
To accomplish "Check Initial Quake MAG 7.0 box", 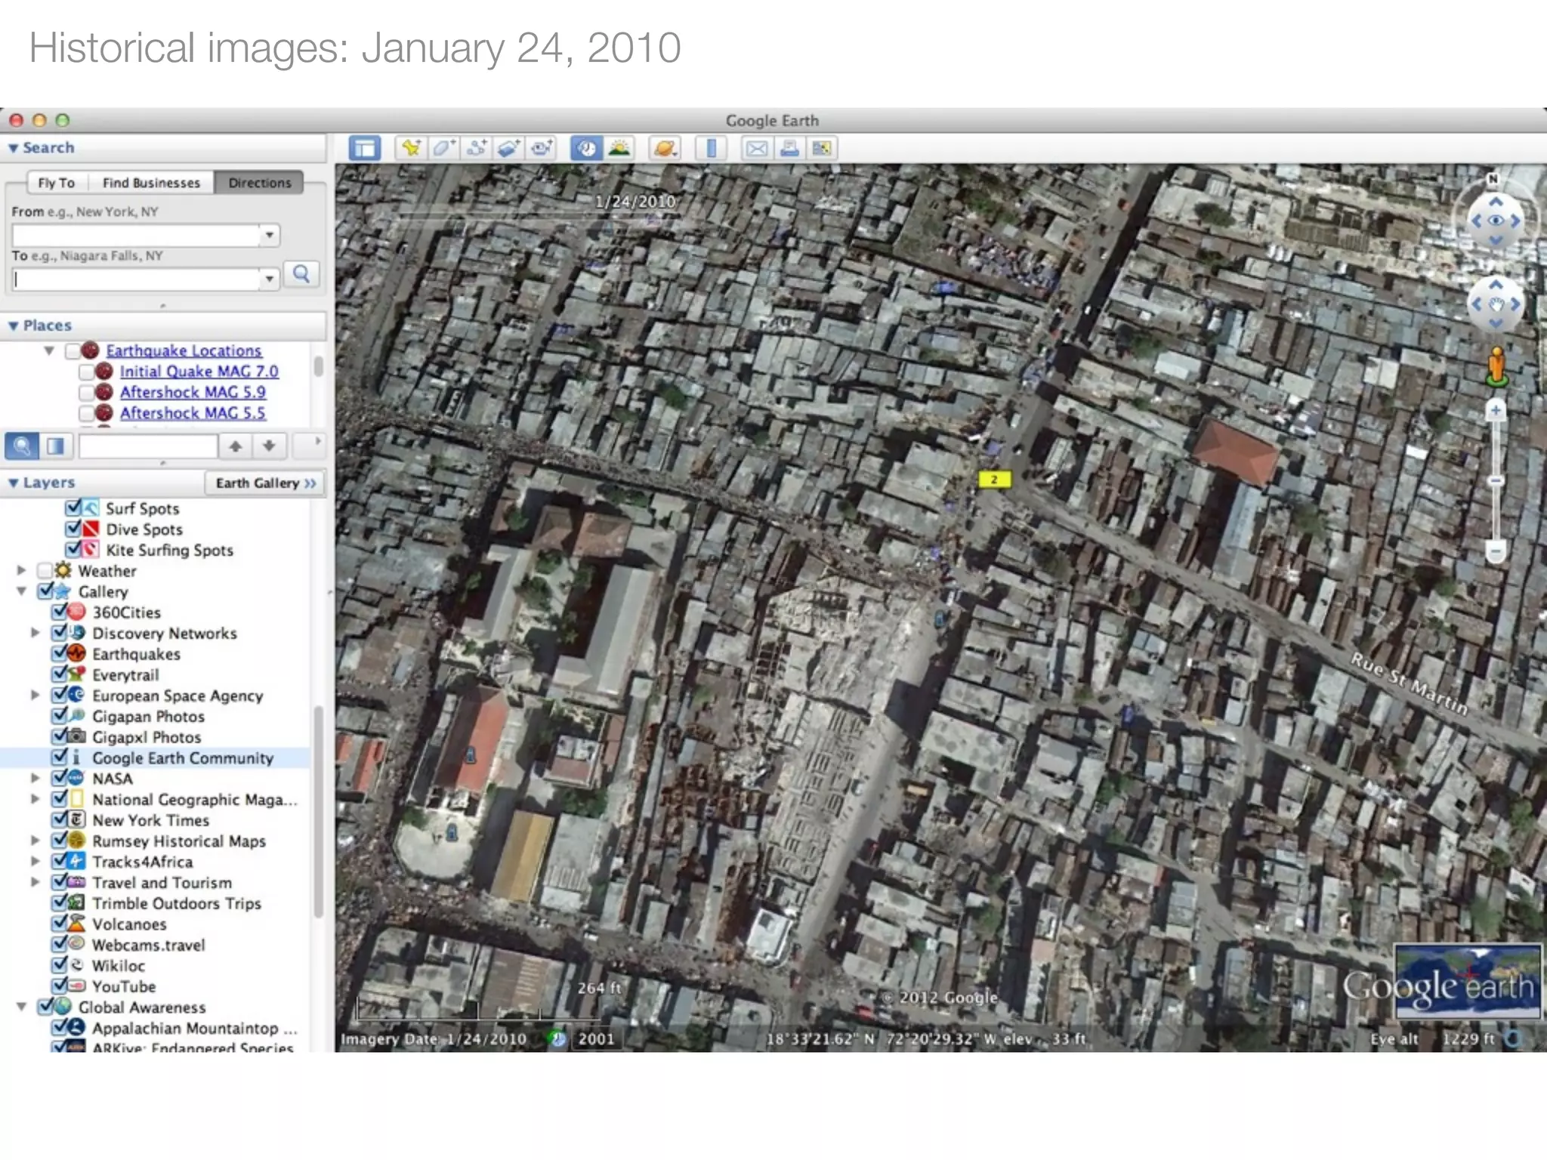I will (x=86, y=372).
